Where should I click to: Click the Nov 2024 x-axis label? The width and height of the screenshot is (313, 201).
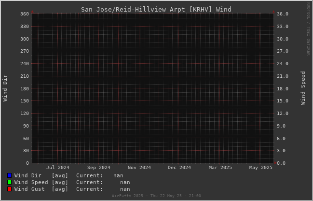pos(139,167)
